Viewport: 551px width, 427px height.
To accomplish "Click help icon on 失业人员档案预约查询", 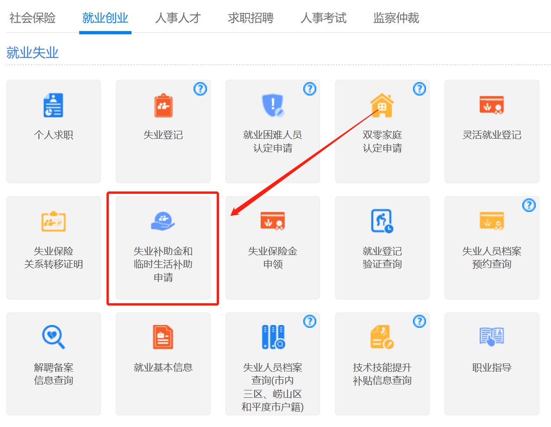I will point(529,205).
